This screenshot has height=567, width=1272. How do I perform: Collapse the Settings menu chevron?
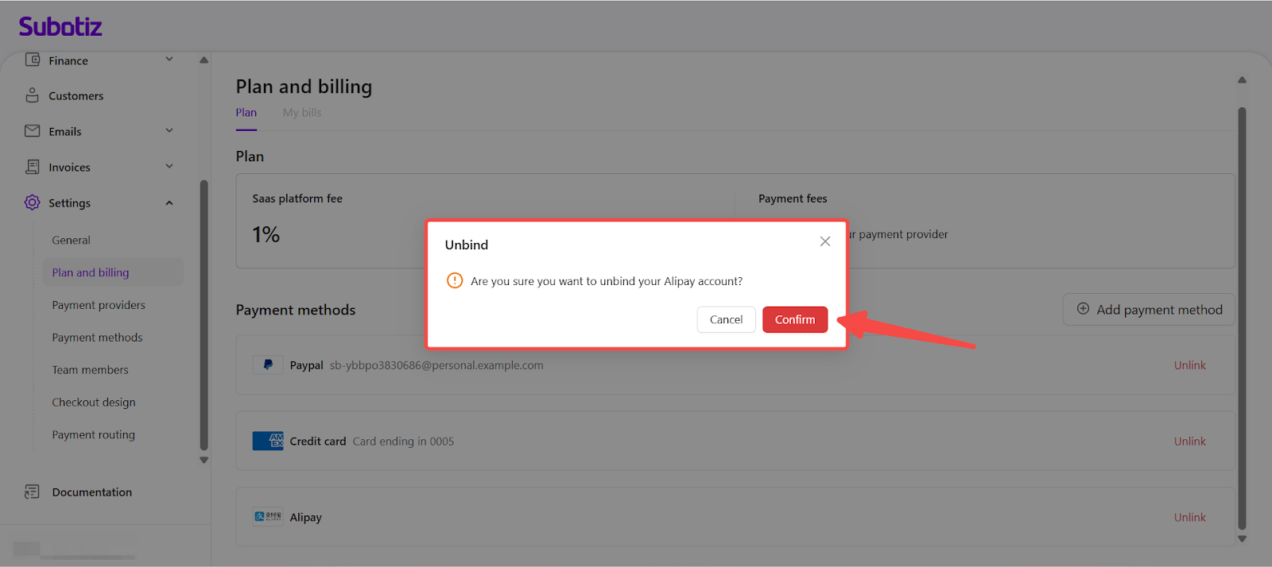tap(169, 202)
